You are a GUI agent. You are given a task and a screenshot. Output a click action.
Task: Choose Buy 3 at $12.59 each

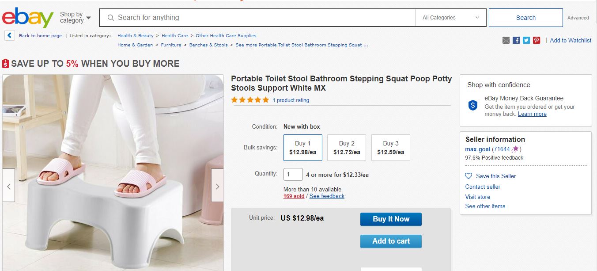[x=391, y=148]
